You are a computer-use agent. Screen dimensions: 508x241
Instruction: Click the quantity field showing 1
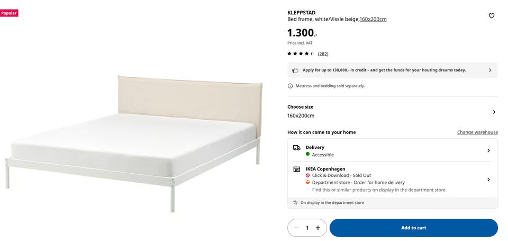tap(307, 228)
